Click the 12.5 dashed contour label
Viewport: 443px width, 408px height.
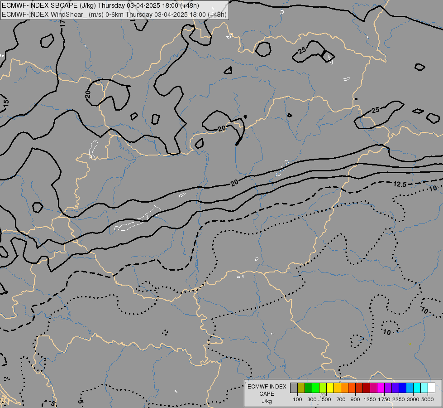[x=400, y=185]
